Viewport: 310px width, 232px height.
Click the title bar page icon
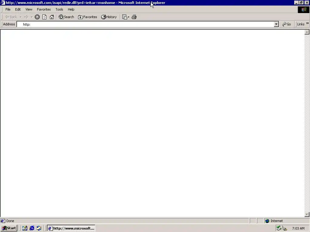point(3,3)
